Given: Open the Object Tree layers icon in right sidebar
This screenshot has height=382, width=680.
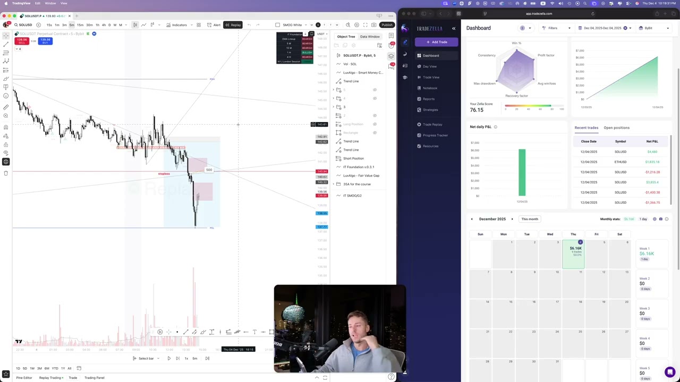Looking at the screenshot, I should (391, 56).
